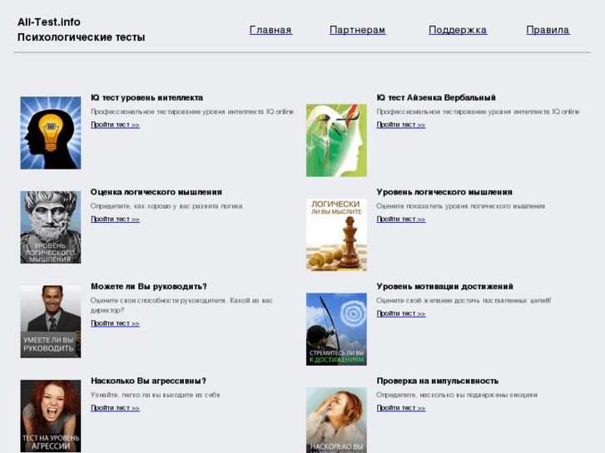Click 'Пройти тест' under Можете ли Вы руководить
605x453 pixels.
[115, 323]
